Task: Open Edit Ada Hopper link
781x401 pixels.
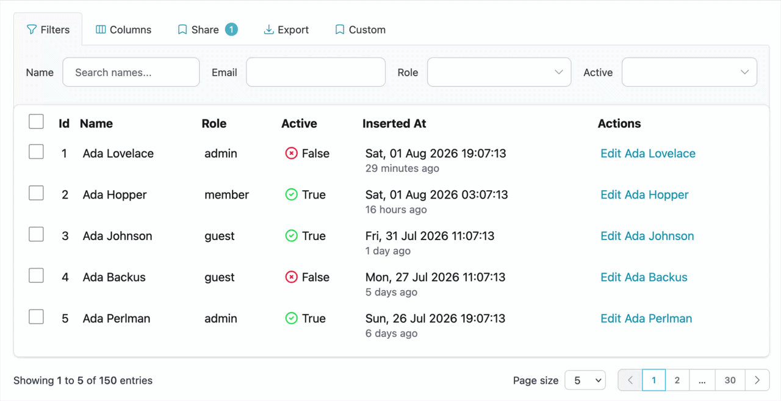Action: tap(644, 195)
